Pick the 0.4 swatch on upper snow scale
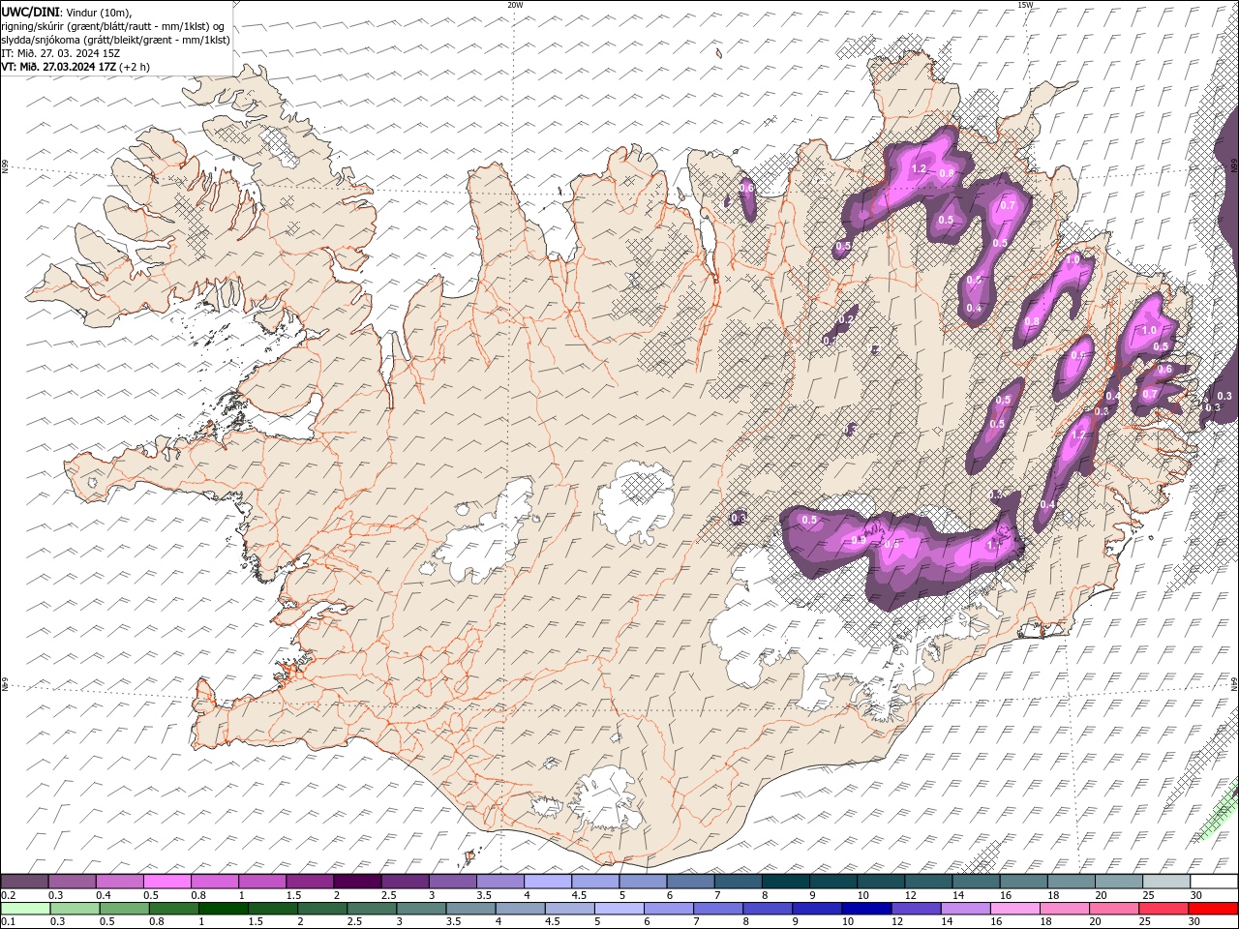 [x=119, y=882]
